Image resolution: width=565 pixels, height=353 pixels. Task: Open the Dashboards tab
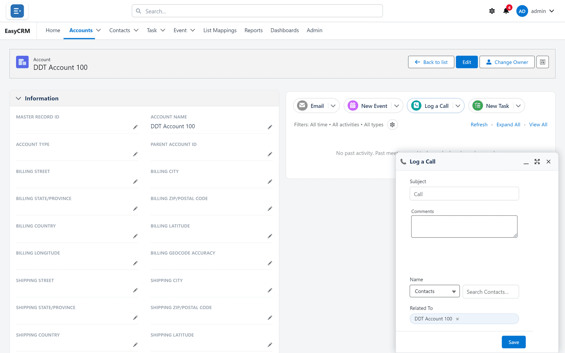pyautogui.click(x=285, y=30)
